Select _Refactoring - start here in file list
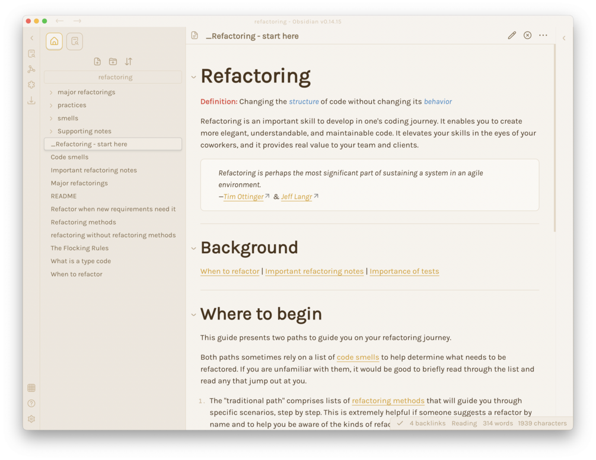The height and width of the screenshot is (460, 596). point(113,144)
